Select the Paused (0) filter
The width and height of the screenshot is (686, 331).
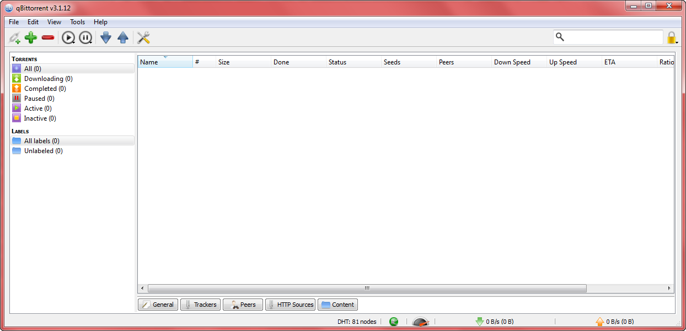pos(39,99)
